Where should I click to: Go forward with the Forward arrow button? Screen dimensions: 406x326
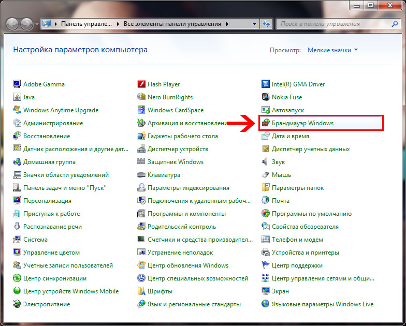(27, 24)
